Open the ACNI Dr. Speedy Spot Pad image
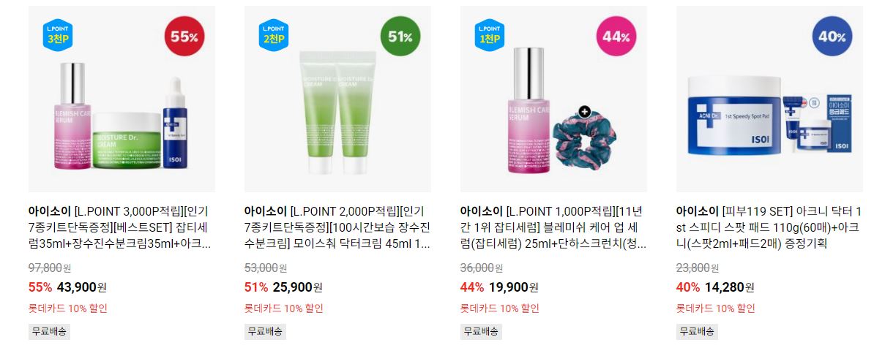The width and height of the screenshot is (874, 356). pyautogui.click(x=769, y=99)
